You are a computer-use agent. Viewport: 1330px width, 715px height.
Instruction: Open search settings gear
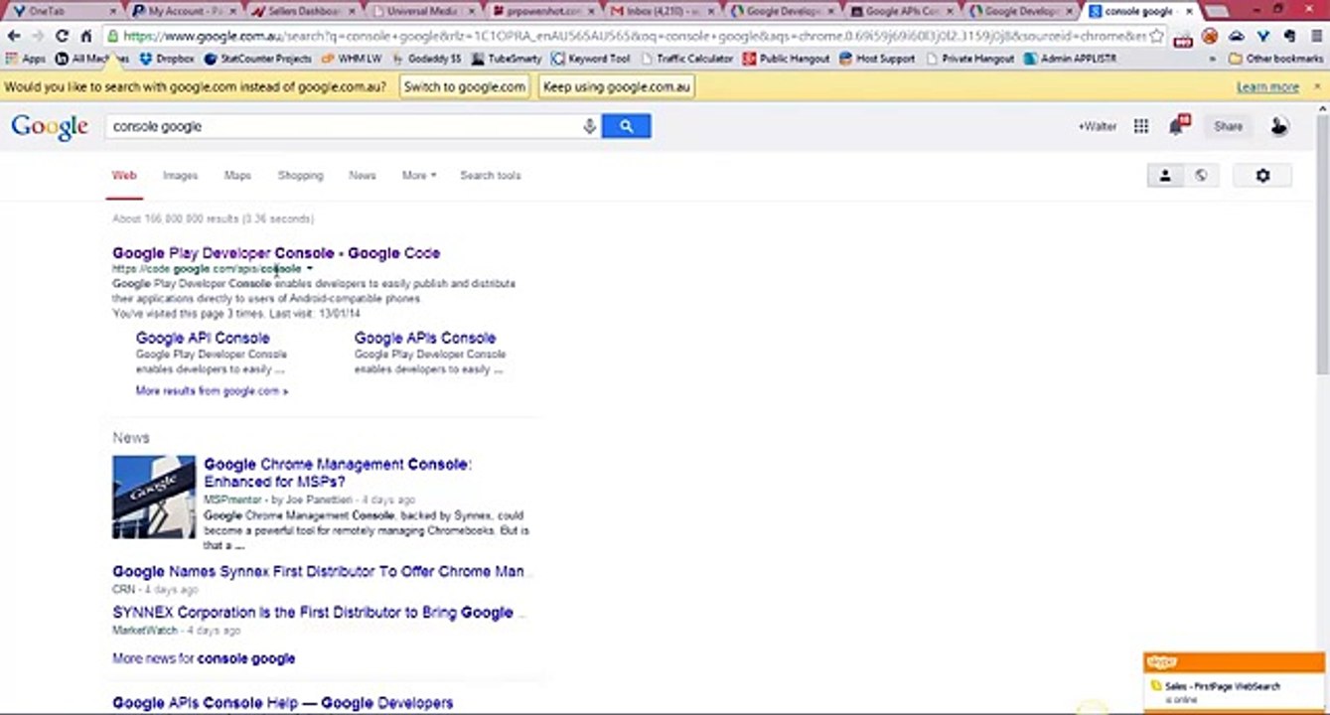(x=1262, y=176)
